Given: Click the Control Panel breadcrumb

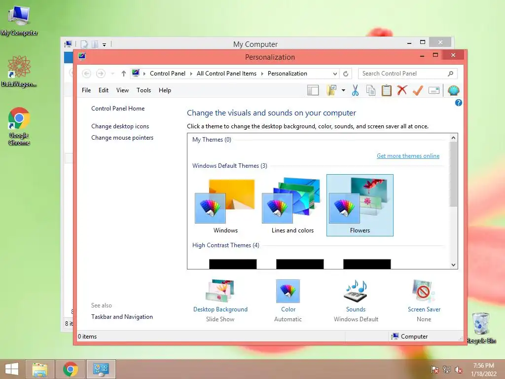Looking at the screenshot, I should [168, 74].
